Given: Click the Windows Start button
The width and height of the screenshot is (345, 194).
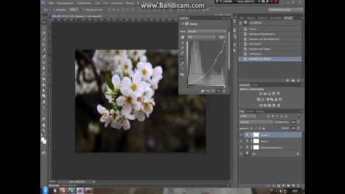Looking at the screenshot, I should click(45, 190).
